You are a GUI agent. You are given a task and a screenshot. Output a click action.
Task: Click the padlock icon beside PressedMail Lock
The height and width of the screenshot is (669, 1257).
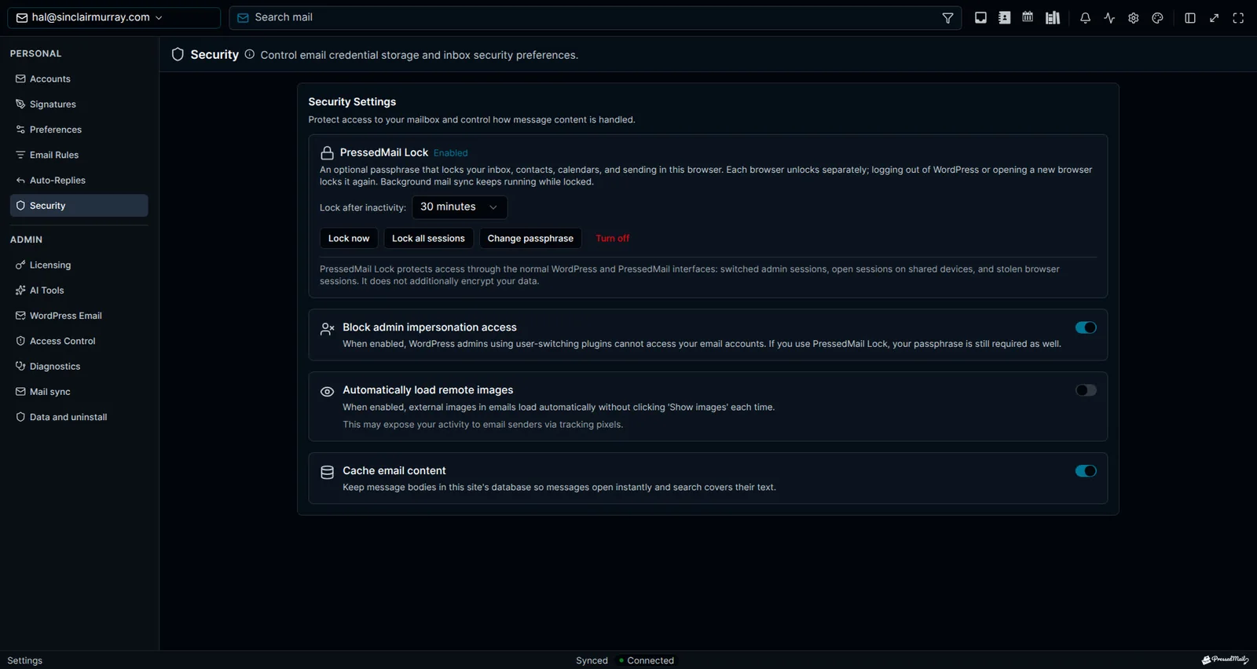(327, 153)
